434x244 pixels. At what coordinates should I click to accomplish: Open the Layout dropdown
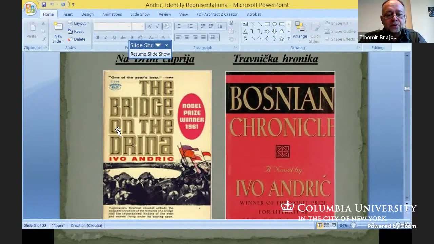[x=78, y=23]
